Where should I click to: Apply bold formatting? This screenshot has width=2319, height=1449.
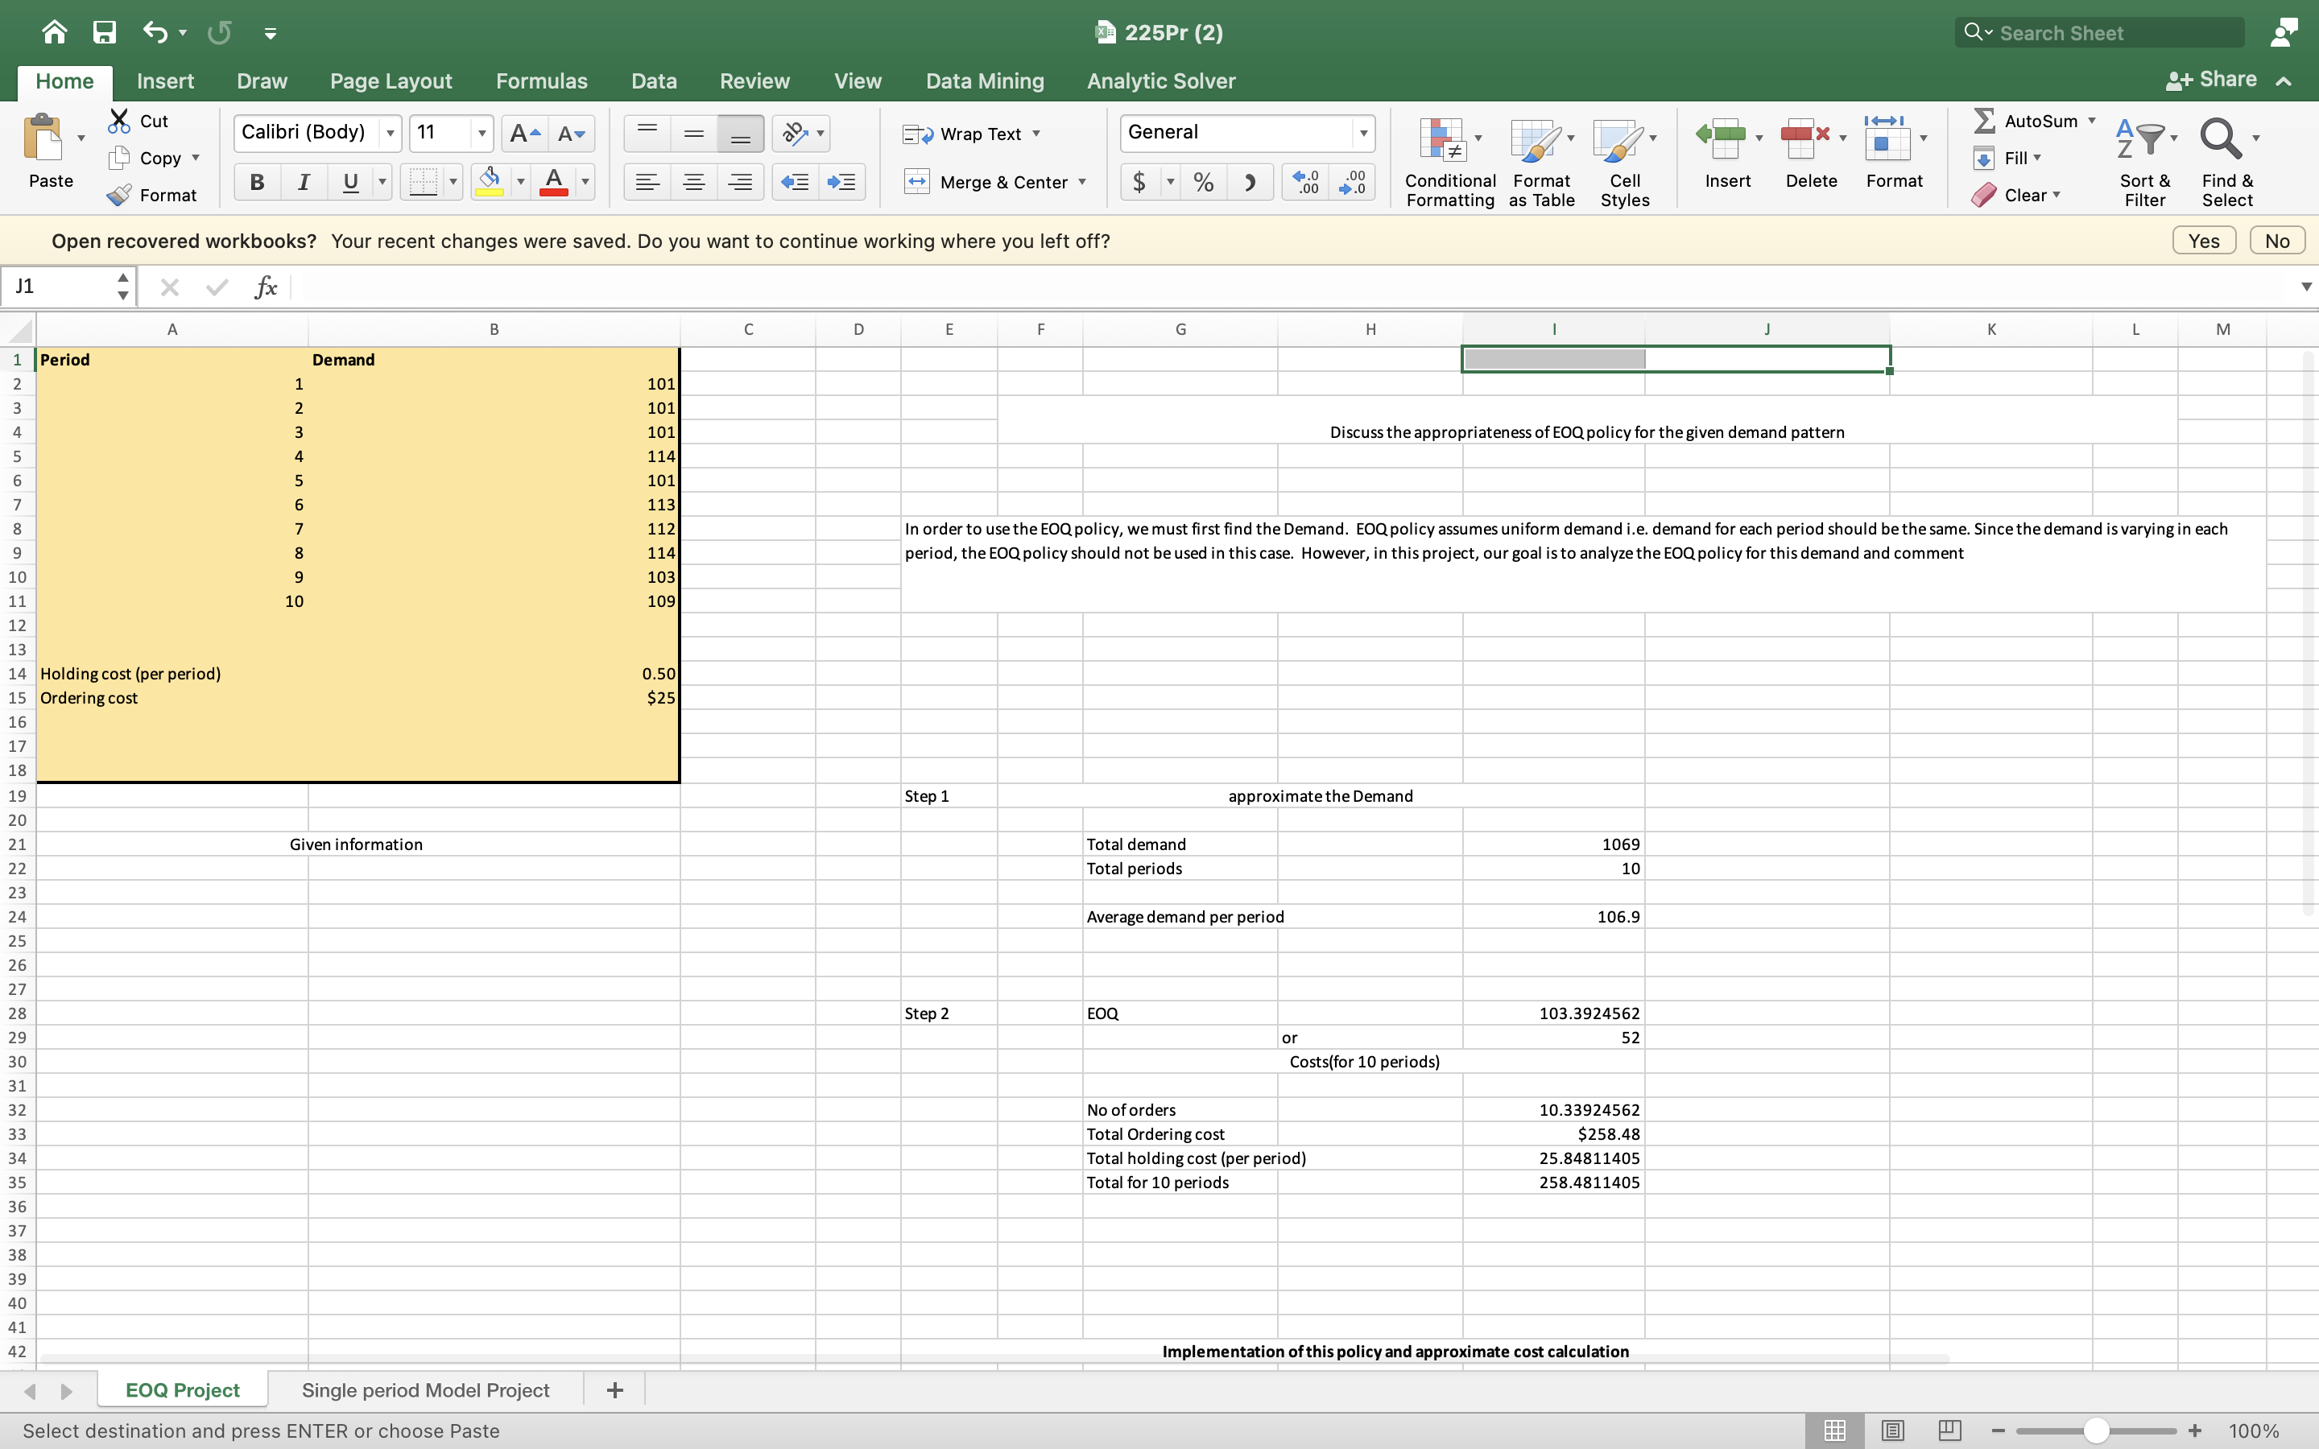click(x=255, y=182)
